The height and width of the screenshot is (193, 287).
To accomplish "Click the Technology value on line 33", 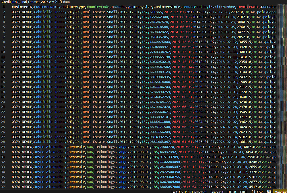I will coord(105,167).
